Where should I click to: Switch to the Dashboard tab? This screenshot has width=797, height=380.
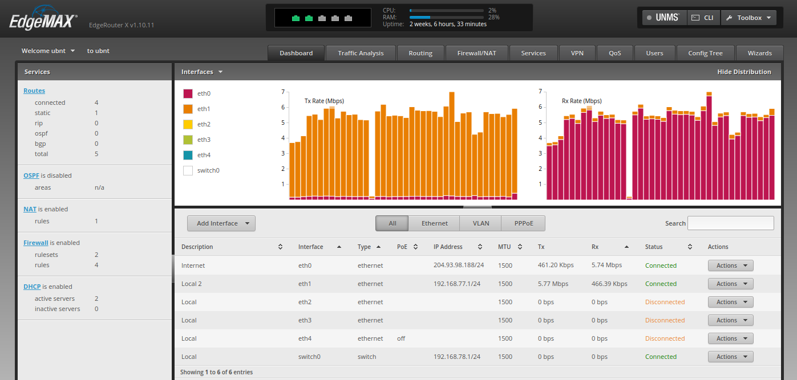coord(296,53)
